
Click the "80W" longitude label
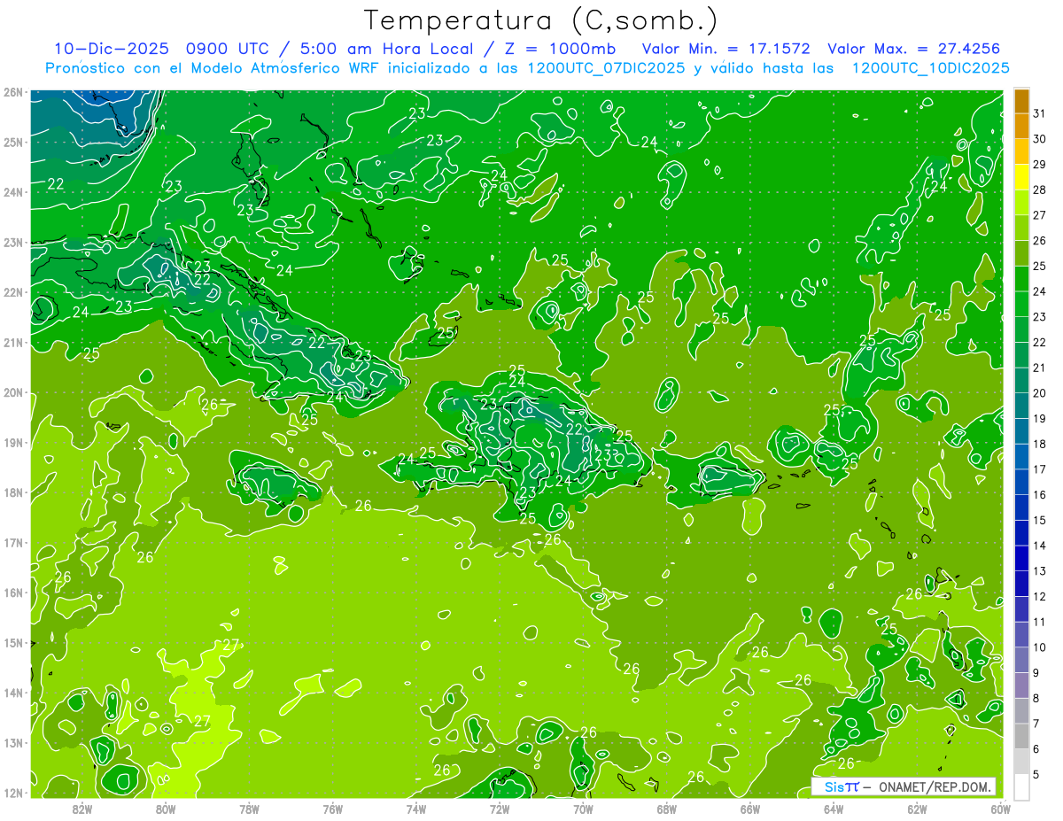166,809
